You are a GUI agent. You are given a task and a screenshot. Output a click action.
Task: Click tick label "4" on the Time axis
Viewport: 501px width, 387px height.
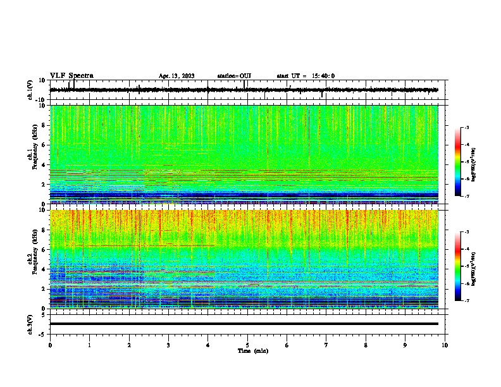[x=208, y=345]
